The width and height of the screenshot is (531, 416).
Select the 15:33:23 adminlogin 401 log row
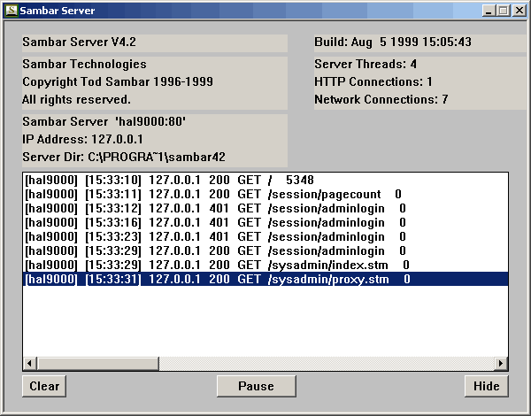[265, 237]
